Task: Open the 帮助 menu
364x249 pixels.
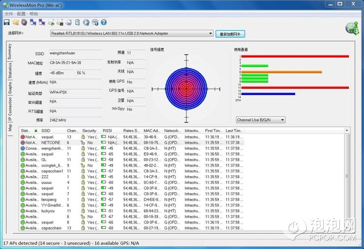Action: click(x=33, y=14)
